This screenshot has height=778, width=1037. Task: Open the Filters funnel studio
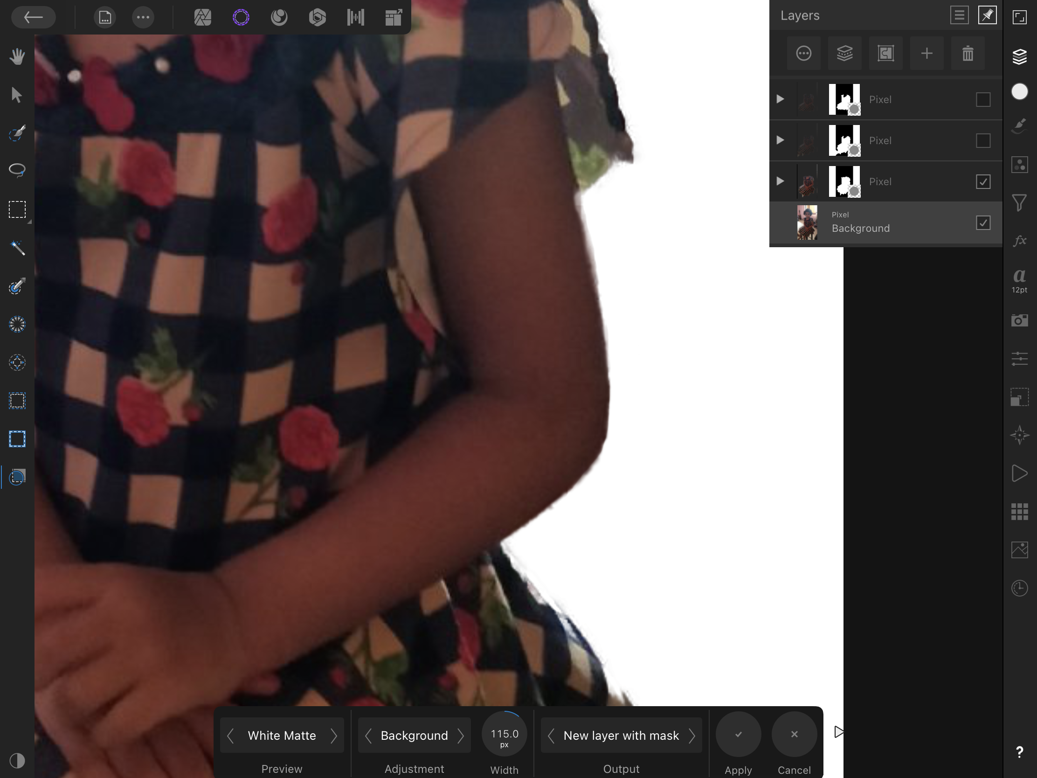[1020, 203]
